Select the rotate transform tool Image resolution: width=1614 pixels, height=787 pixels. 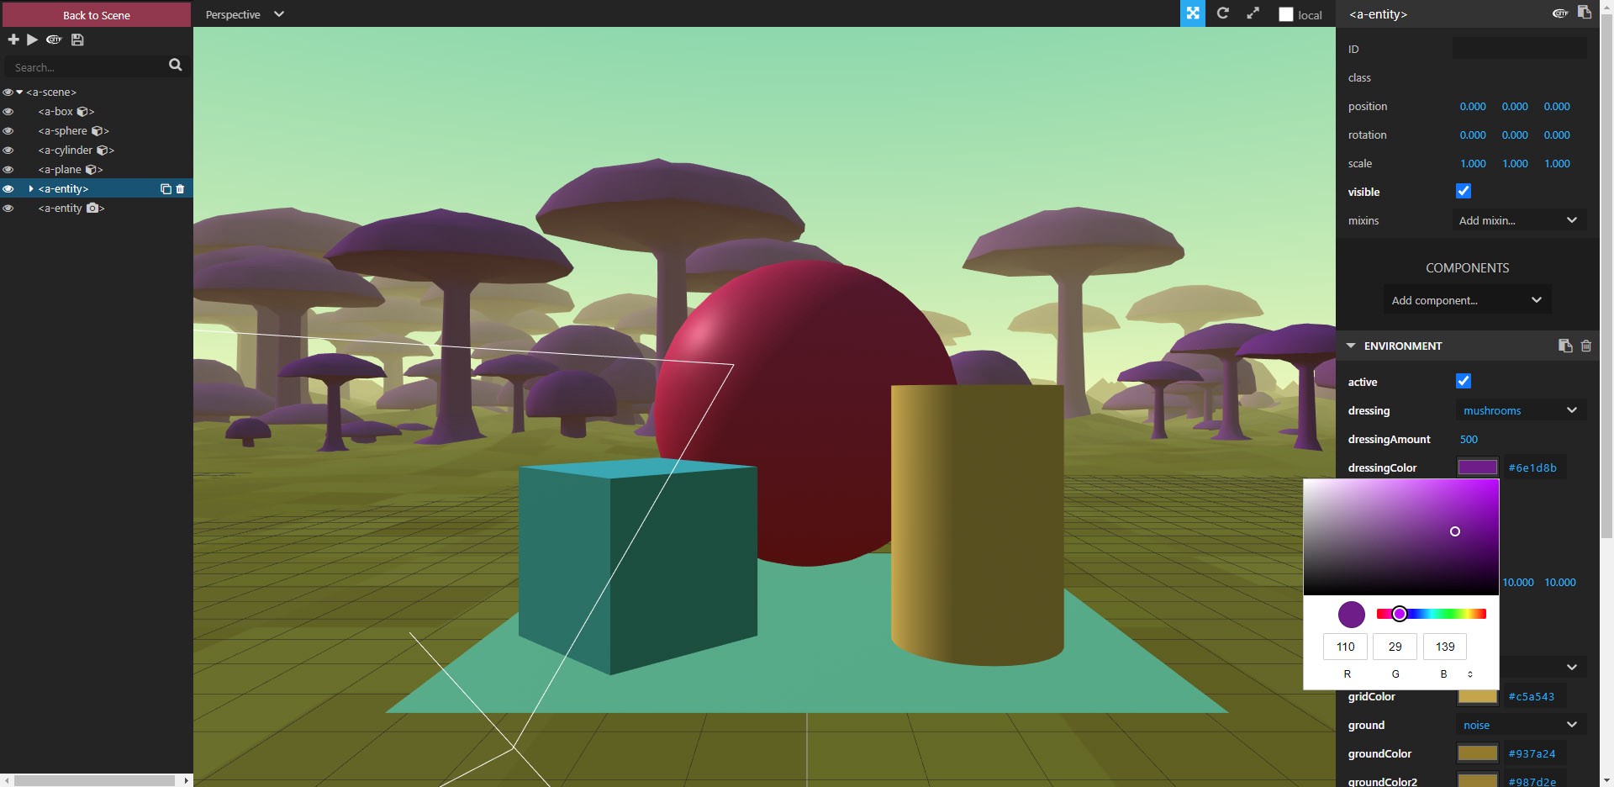tap(1223, 13)
